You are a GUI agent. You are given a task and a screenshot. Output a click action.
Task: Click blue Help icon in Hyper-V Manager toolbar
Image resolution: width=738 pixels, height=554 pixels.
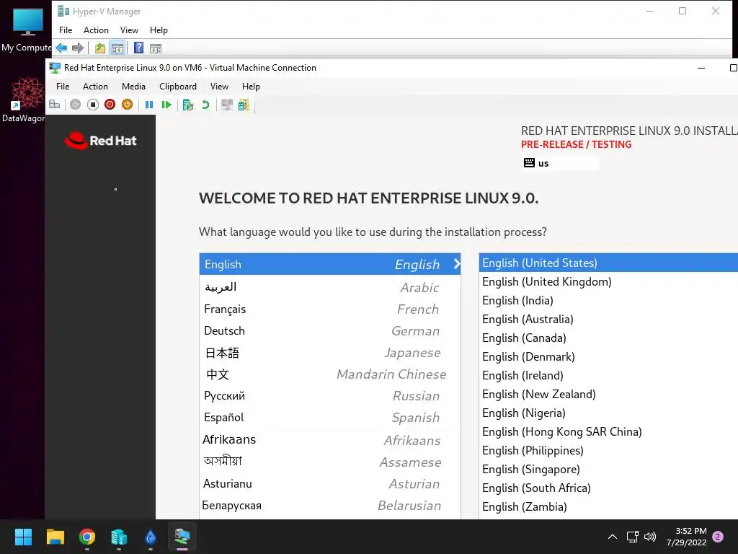(x=139, y=48)
